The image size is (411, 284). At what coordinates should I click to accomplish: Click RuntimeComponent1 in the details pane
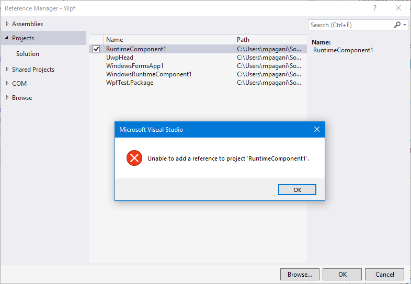coord(343,50)
